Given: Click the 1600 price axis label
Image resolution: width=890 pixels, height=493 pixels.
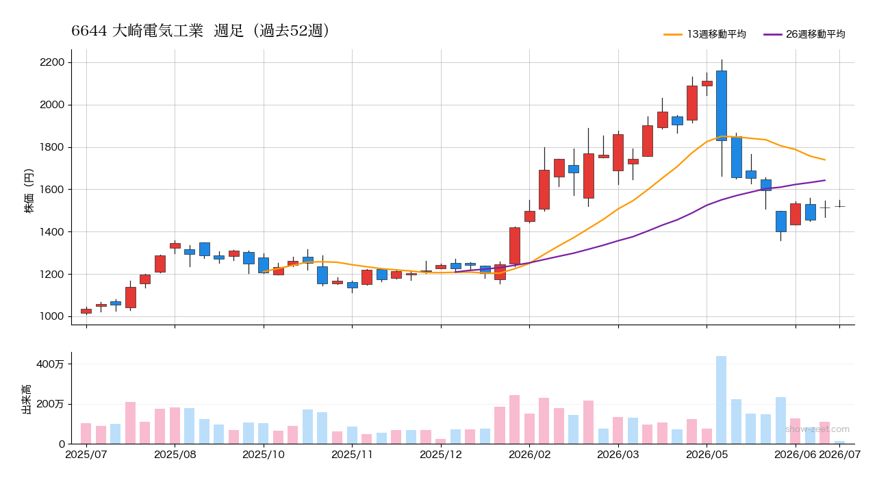Looking at the screenshot, I should (x=52, y=190).
